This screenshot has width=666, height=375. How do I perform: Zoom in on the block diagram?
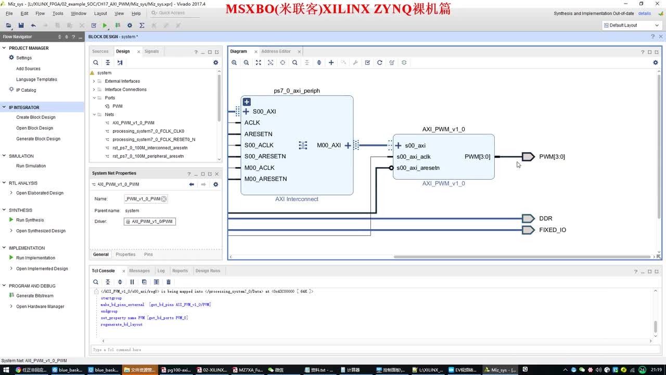[234, 63]
